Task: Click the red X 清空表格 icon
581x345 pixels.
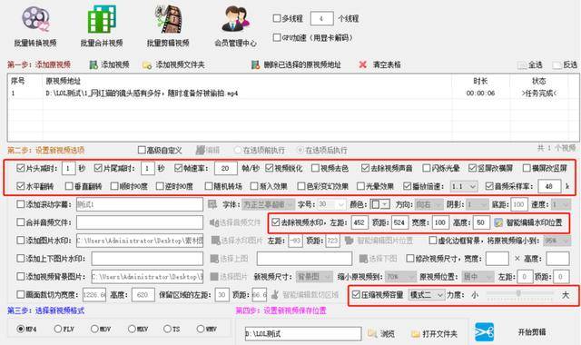Action: point(363,64)
